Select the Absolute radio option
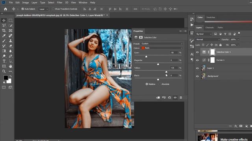This screenshot has width=252, height=141. 160,84
